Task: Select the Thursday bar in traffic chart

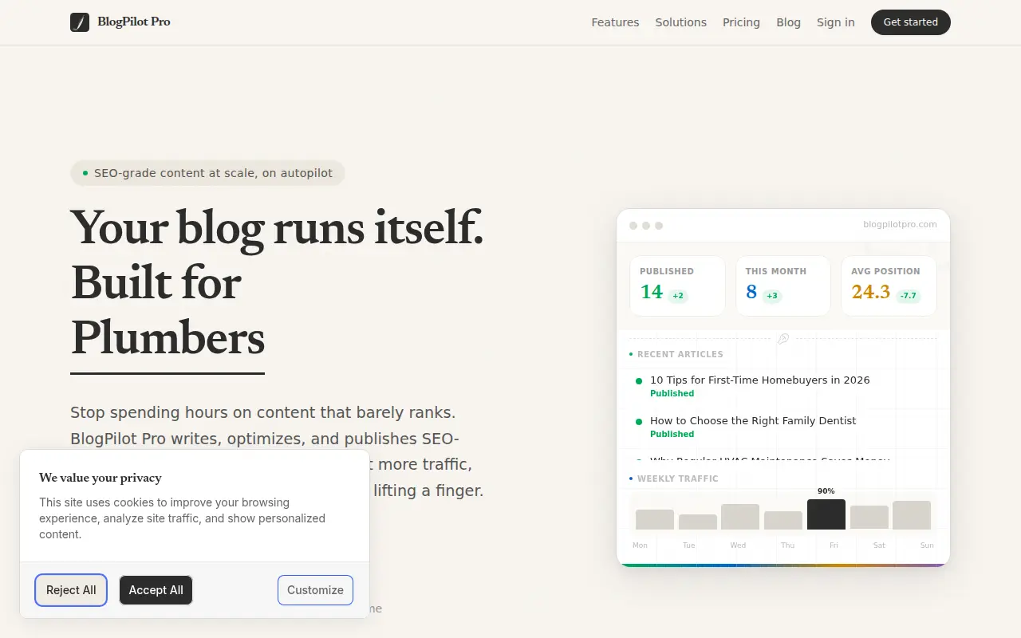Action: tap(783, 520)
